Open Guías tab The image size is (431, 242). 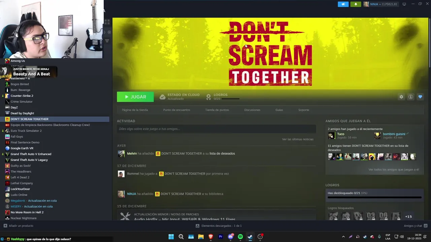279,110
